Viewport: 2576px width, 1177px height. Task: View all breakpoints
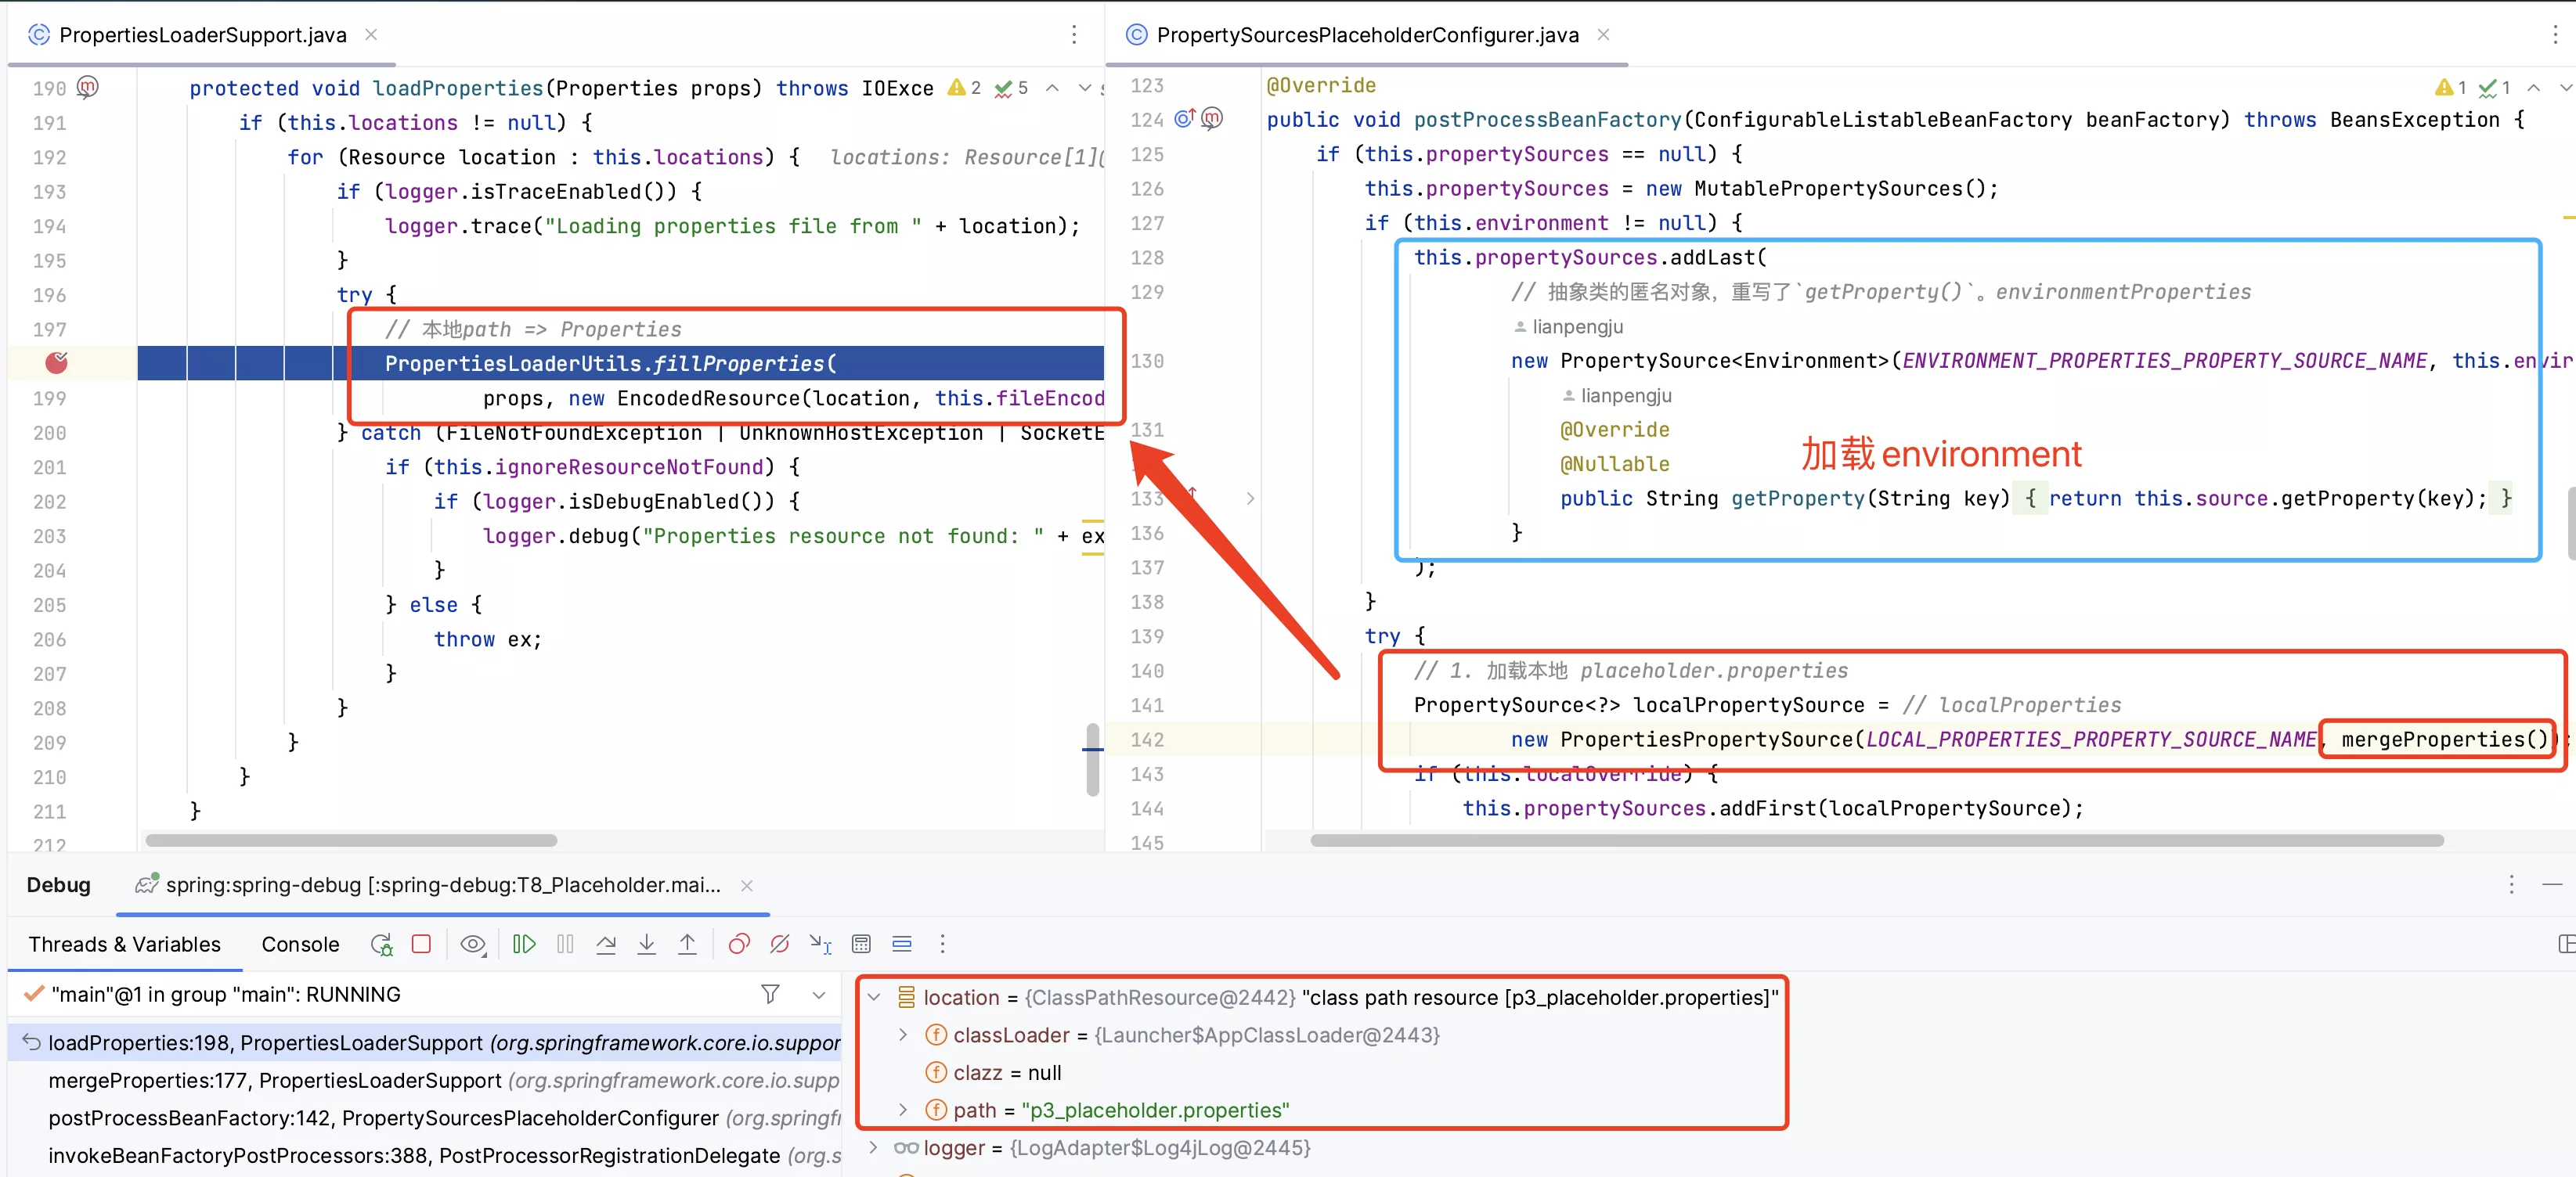[x=739, y=945]
